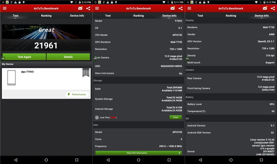Viewport: 277px width, 164px height.
Task: Tap Android SDK Version 22 row
Action: pos(231,133)
